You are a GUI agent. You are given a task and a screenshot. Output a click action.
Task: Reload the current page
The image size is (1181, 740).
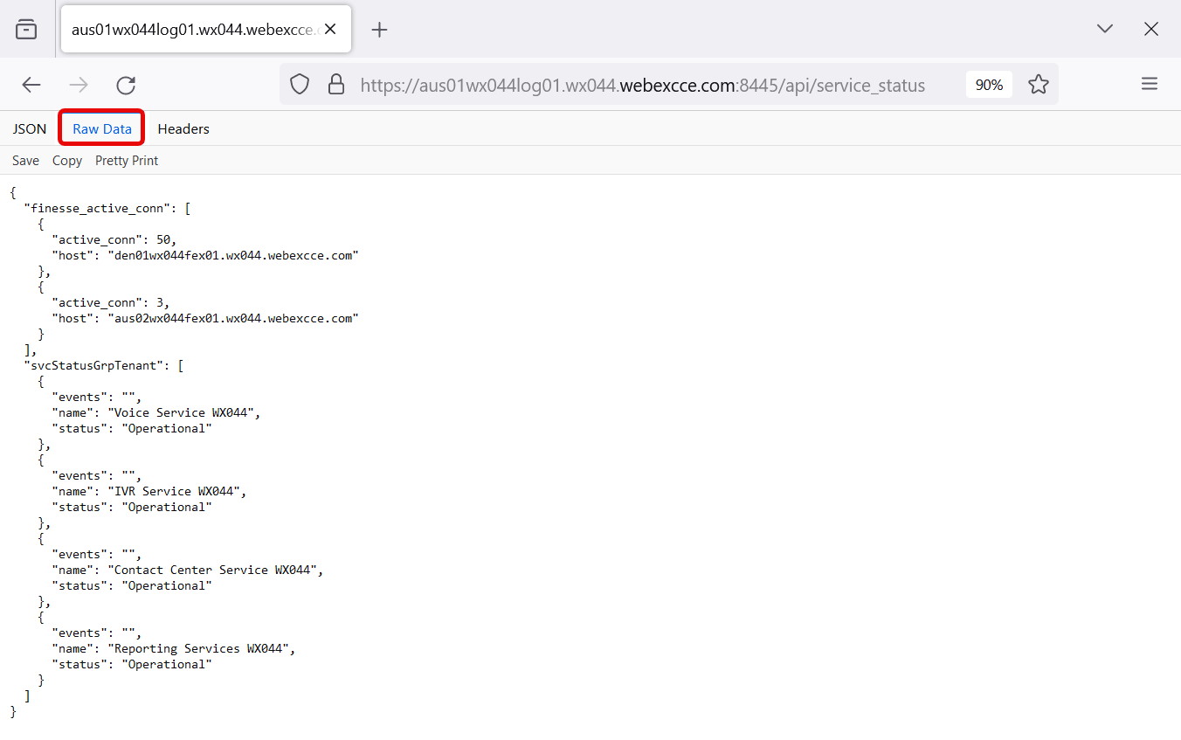pos(126,85)
